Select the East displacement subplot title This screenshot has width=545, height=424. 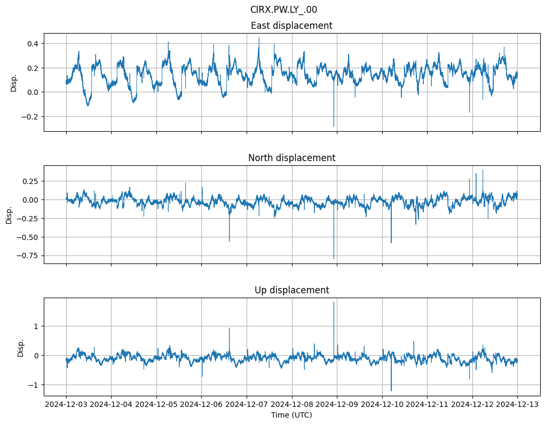pos(291,26)
